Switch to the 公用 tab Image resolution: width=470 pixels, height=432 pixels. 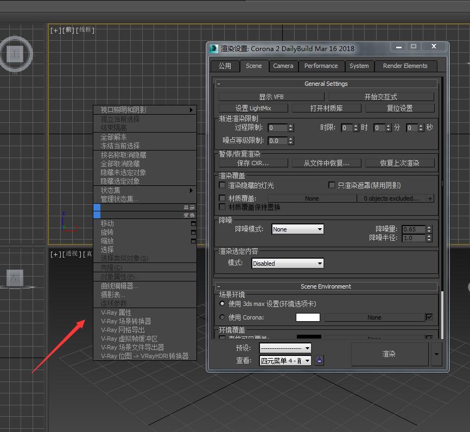pyautogui.click(x=225, y=66)
